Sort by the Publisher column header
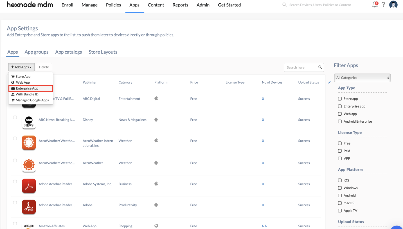Screen dimensions: 403x229 pyautogui.click(x=90, y=82)
